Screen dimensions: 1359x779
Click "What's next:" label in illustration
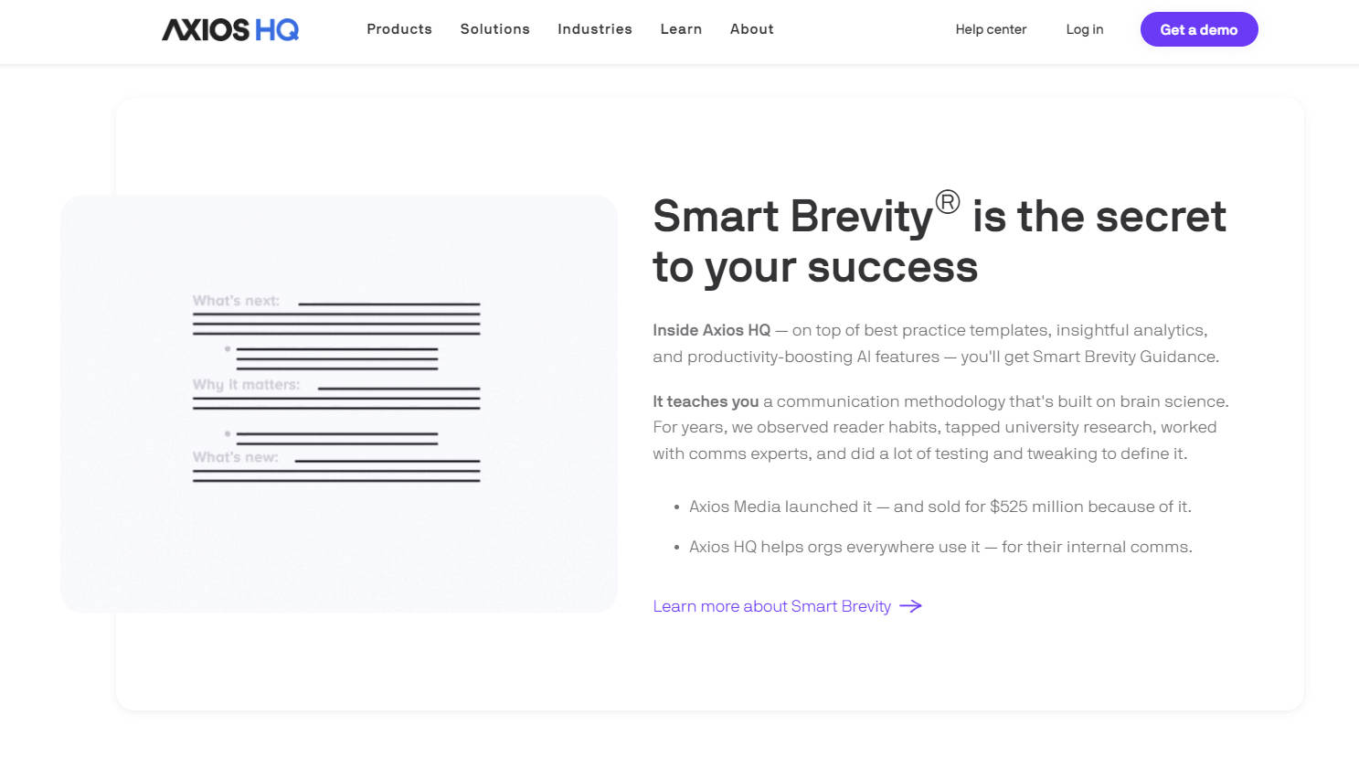(x=236, y=301)
